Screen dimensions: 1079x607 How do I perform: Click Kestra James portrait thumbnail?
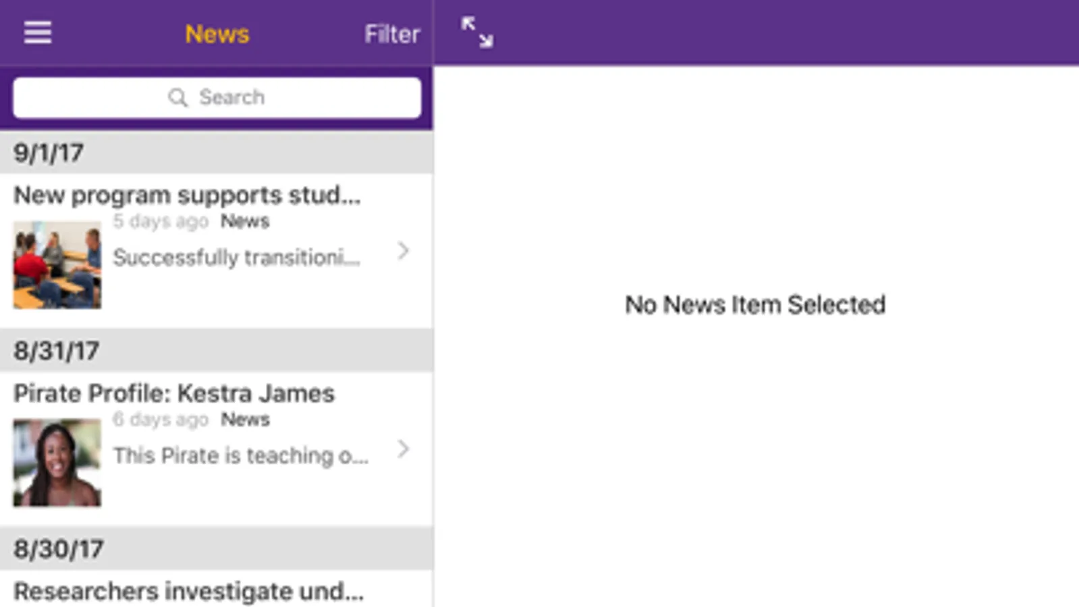tap(57, 463)
